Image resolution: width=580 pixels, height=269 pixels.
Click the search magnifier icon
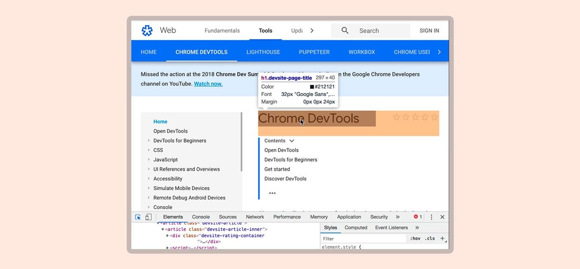coord(345,31)
